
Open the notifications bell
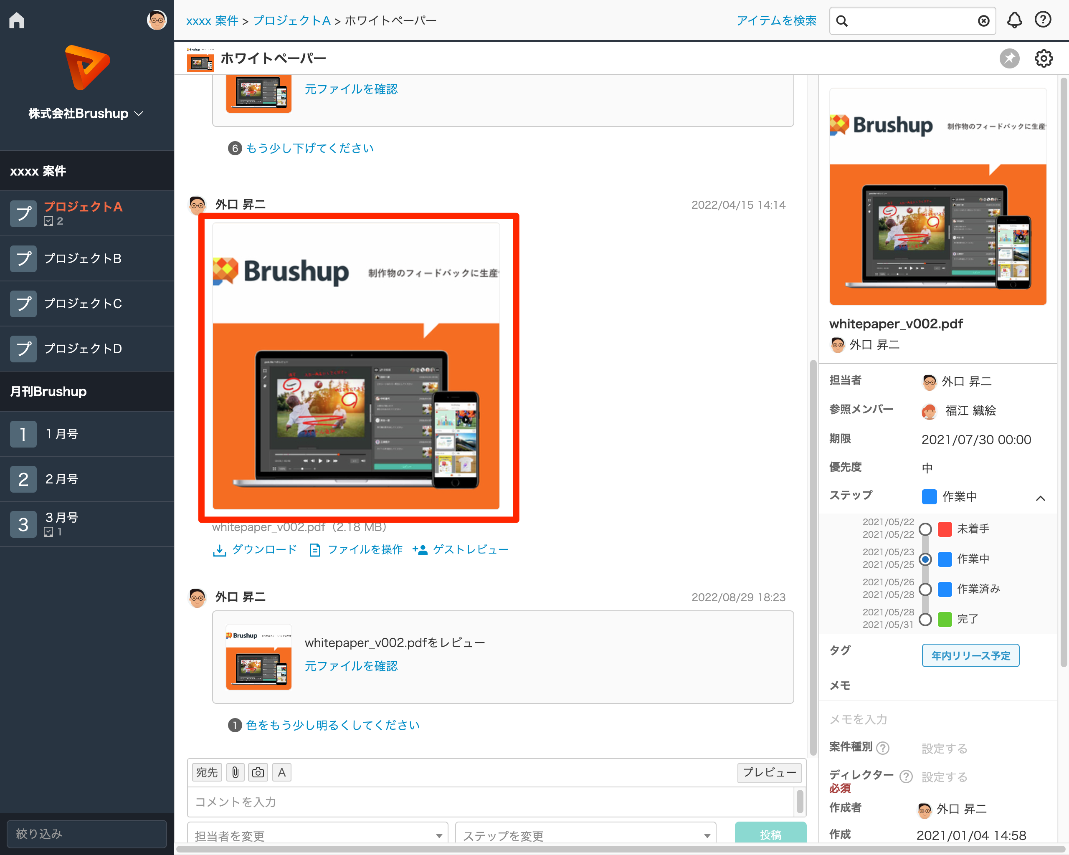[1014, 20]
